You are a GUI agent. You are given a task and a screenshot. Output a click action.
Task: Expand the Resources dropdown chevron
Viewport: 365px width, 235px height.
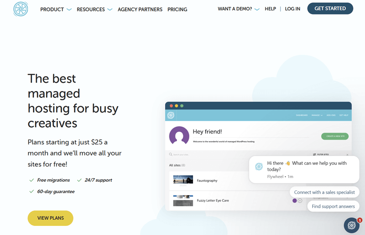pos(110,10)
